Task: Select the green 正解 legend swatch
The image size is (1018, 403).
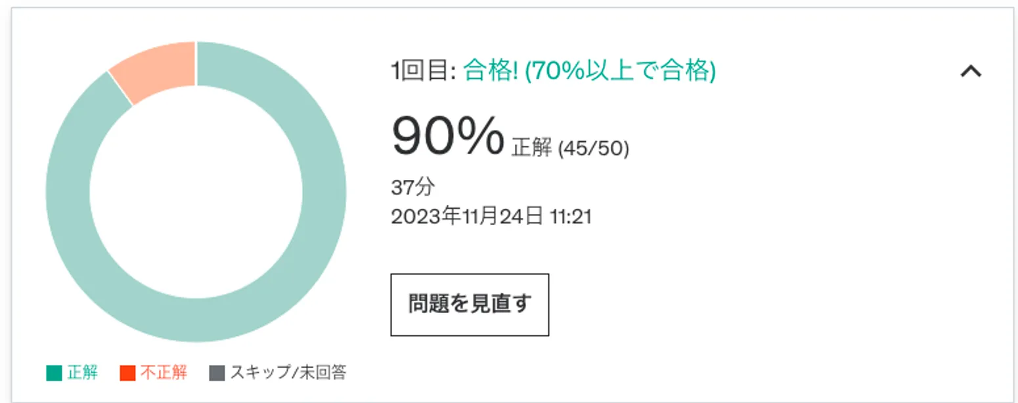Action: pyautogui.click(x=54, y=373)
